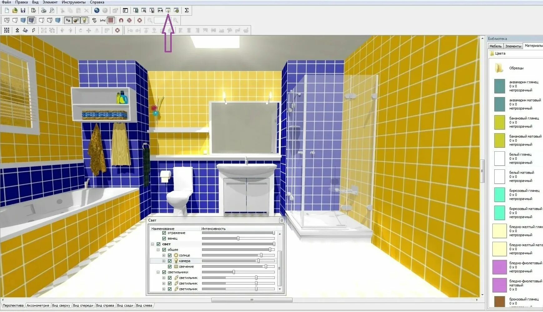Screen dimensions: 543x312
Task: Pick the аквамарин глянец color swatch
Action: point(499,86)
